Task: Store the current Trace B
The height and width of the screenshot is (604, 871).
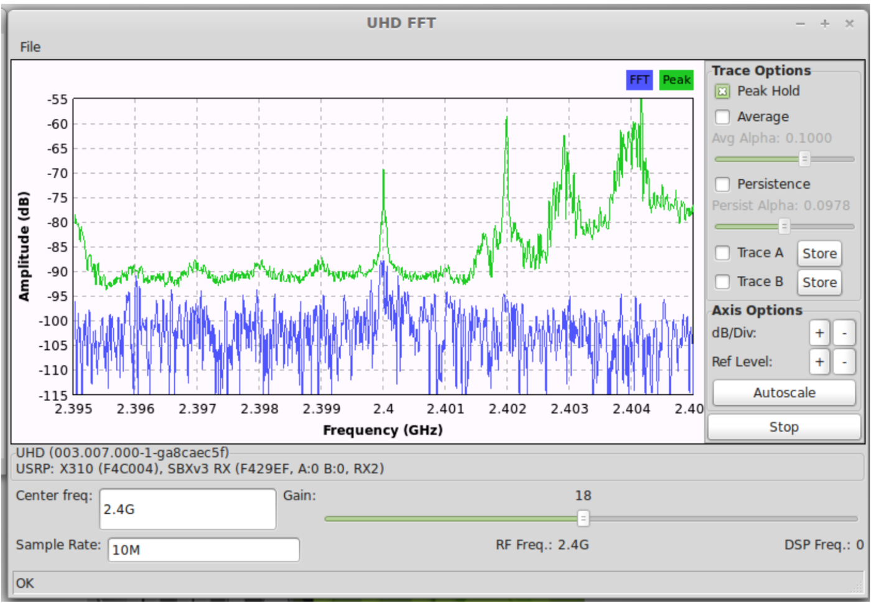Action: [819, 282]
